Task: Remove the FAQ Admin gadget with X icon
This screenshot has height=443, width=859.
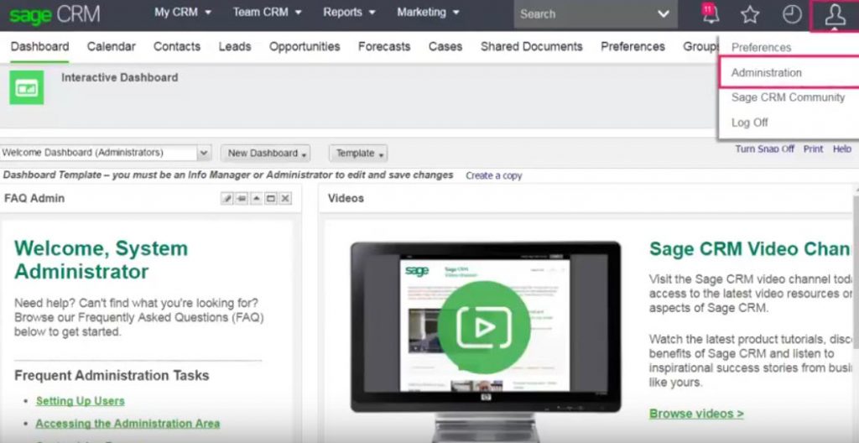Action: (285, 199)
